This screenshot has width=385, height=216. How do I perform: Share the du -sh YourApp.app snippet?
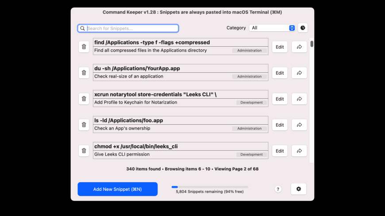(x=299, y=73)
